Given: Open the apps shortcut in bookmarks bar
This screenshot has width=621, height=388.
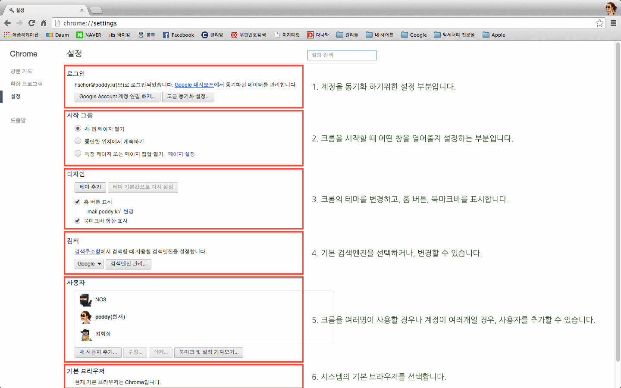Looking at the screenshot, I should click(x=21, y=35).
